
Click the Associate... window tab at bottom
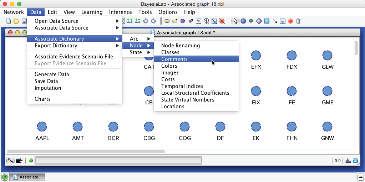[x=27, y=177]
